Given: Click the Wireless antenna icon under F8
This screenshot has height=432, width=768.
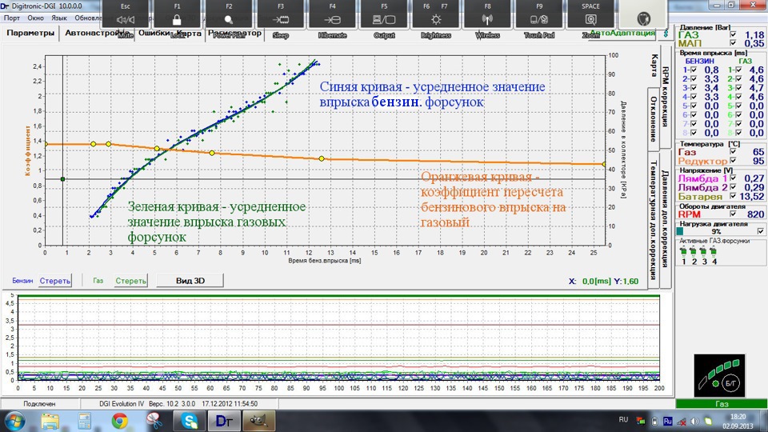Looking at the screenshot, I should coord(487,19).
